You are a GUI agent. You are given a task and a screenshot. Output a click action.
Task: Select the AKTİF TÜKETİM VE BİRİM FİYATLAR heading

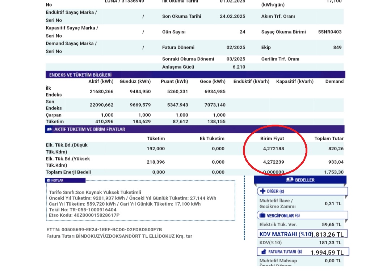90,129
